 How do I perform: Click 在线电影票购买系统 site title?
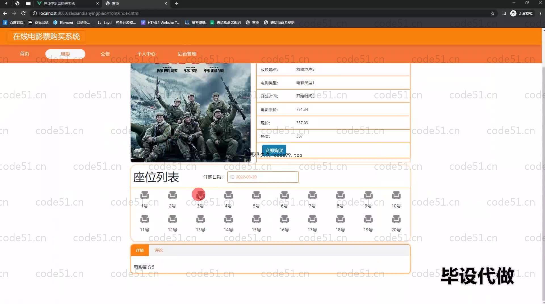[47, 37]
